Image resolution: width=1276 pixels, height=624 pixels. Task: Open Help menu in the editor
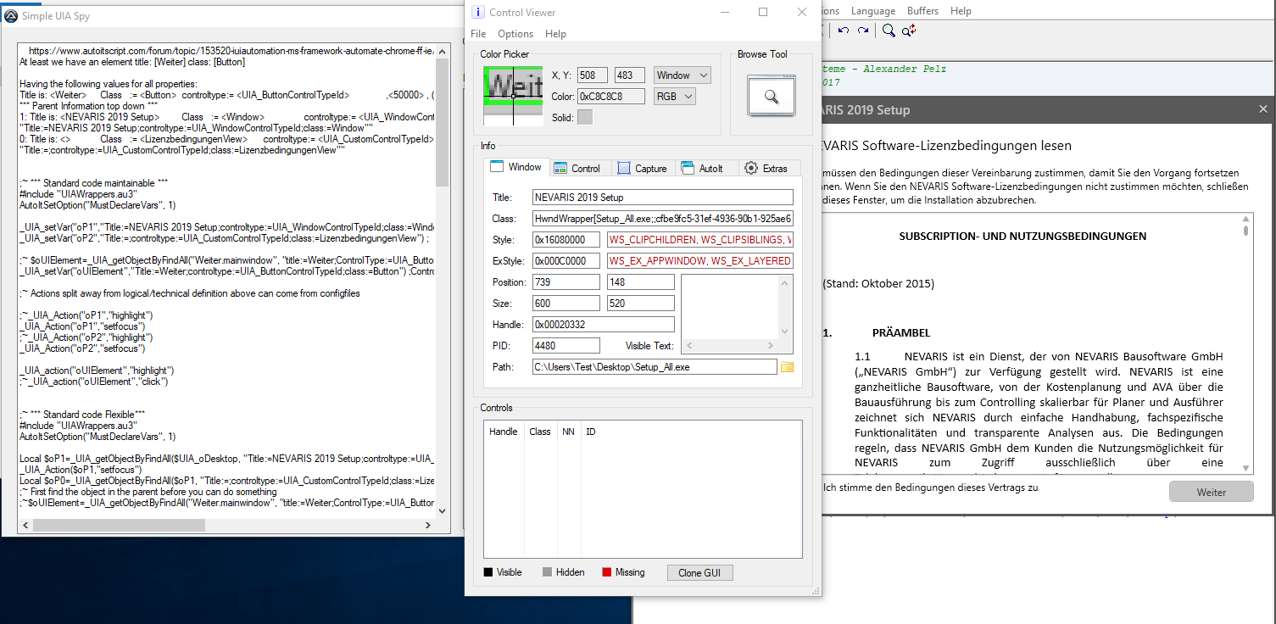961,11
